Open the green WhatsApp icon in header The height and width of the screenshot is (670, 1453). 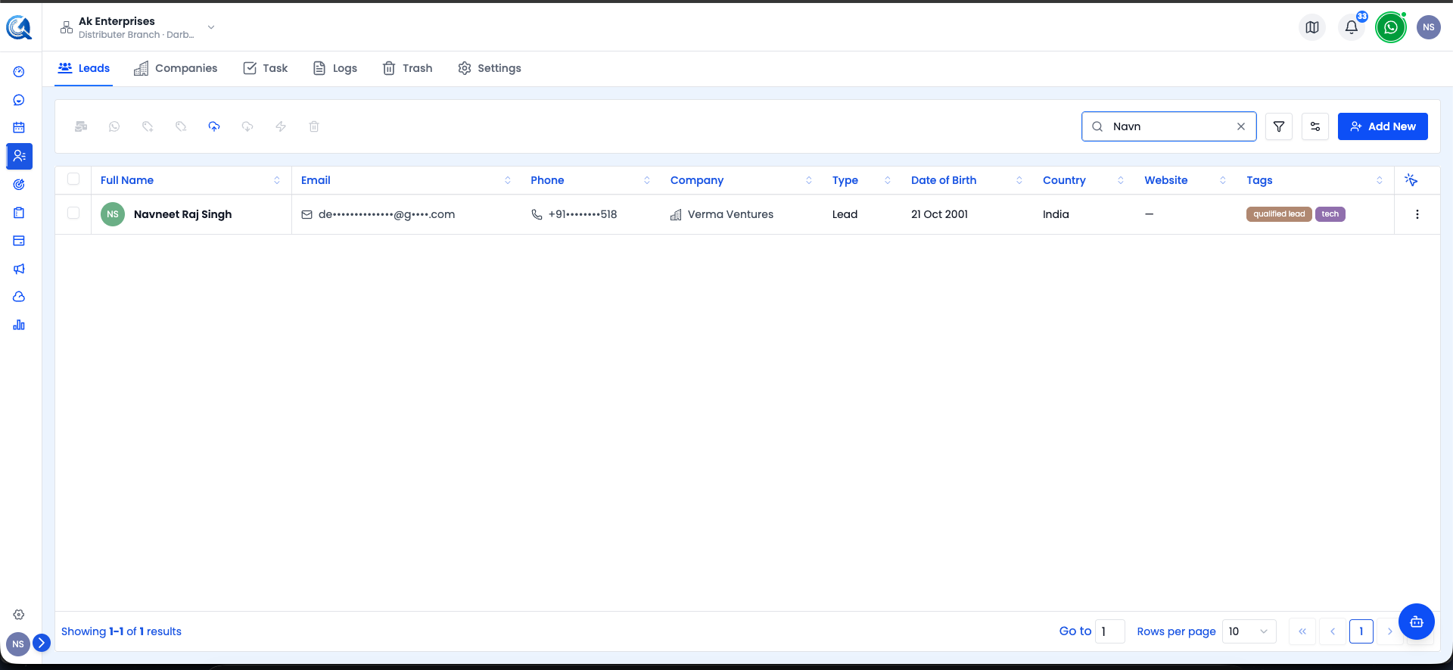click(1391, 27)
